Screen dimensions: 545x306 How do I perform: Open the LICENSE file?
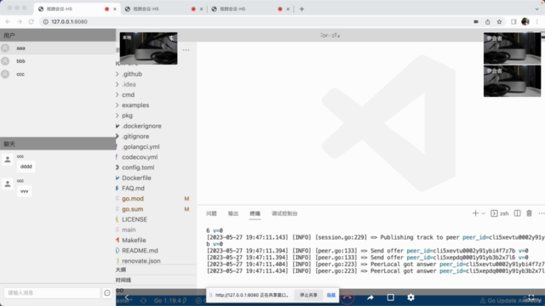(135, 219)
